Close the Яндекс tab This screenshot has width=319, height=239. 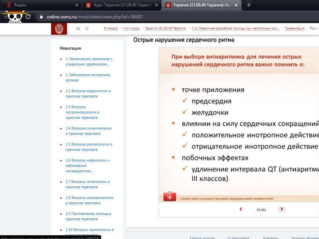[x=77, y=5]
